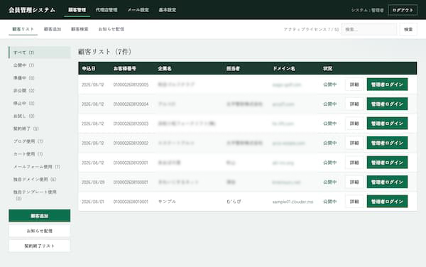Click 管理者ログイン for customer 010000260812004
The width and height of the screenshot is (426, 267).
point(387,104)
